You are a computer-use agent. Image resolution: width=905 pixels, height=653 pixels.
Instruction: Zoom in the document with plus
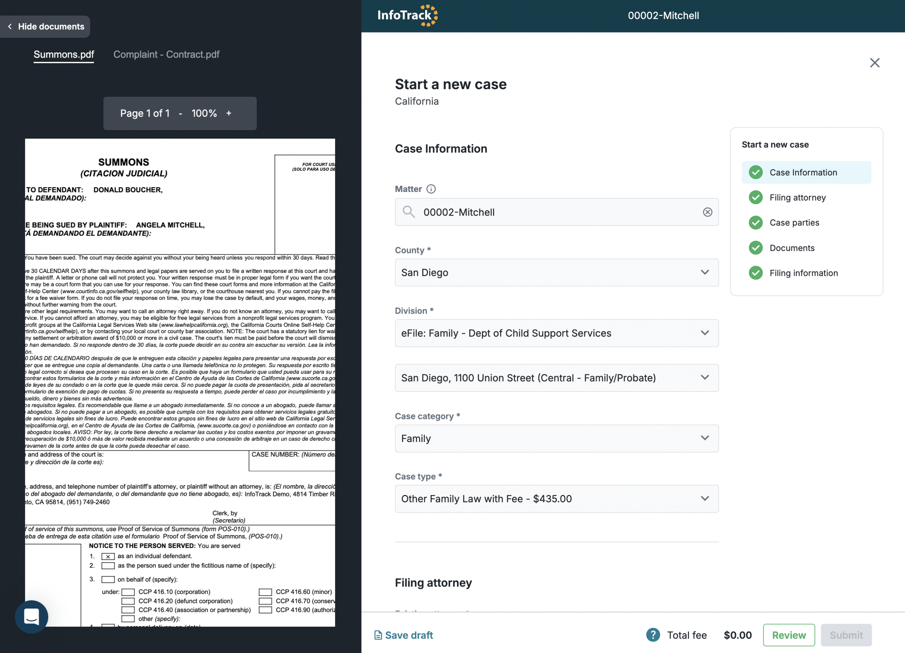click(x=229, y=113)
